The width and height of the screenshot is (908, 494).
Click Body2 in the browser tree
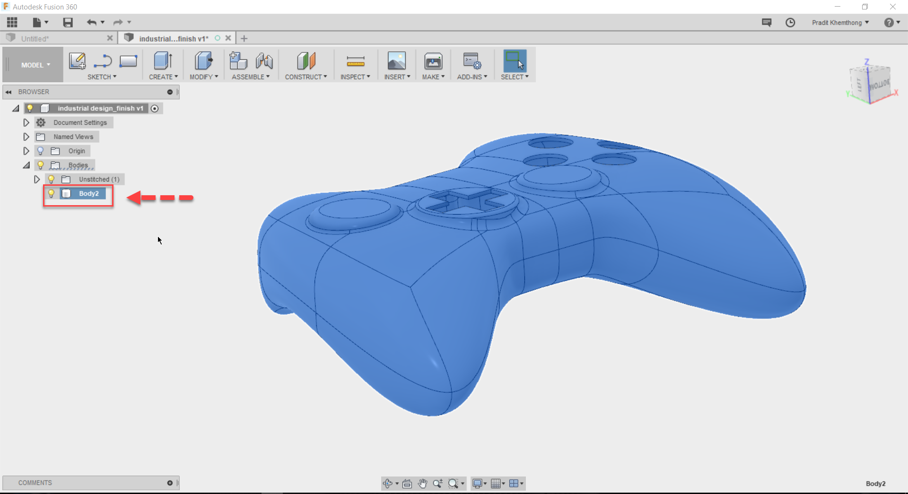pos(89,193)
